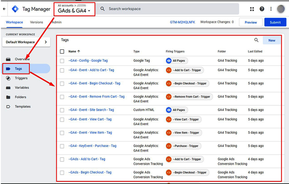This screenshot has height=184, width=289.
Task: Click the Tags table search icon
Action: coord(256,40)
